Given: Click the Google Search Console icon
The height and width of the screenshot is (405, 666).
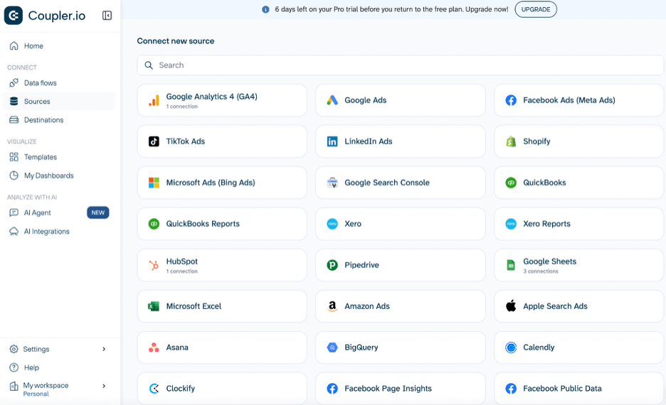Looking at the screenshot, I should pos(332,183).
